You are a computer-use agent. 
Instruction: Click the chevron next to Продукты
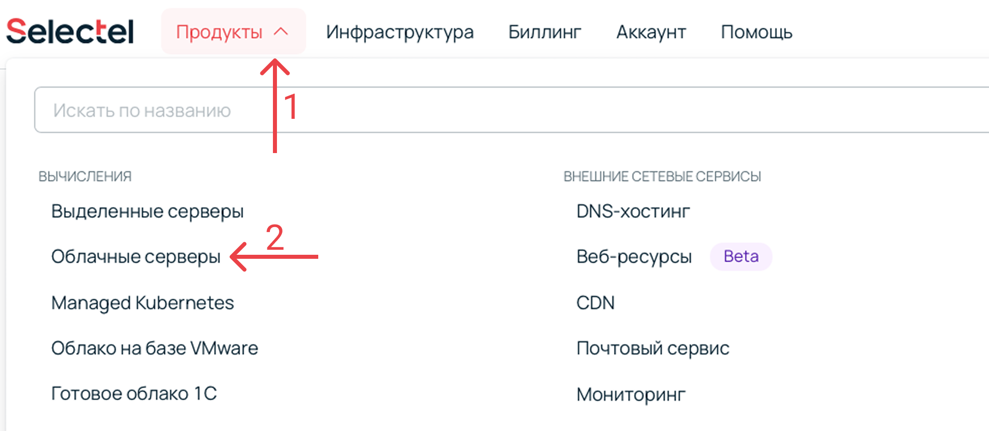pos(281,32)
